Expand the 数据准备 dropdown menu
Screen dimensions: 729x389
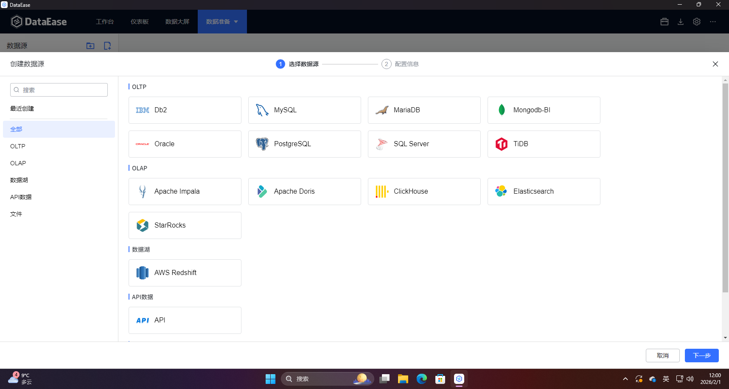222,22
